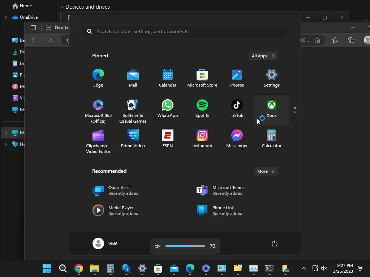Open Edge tab actions menu
Screen dimensions: 370x277
coord(33,27)
